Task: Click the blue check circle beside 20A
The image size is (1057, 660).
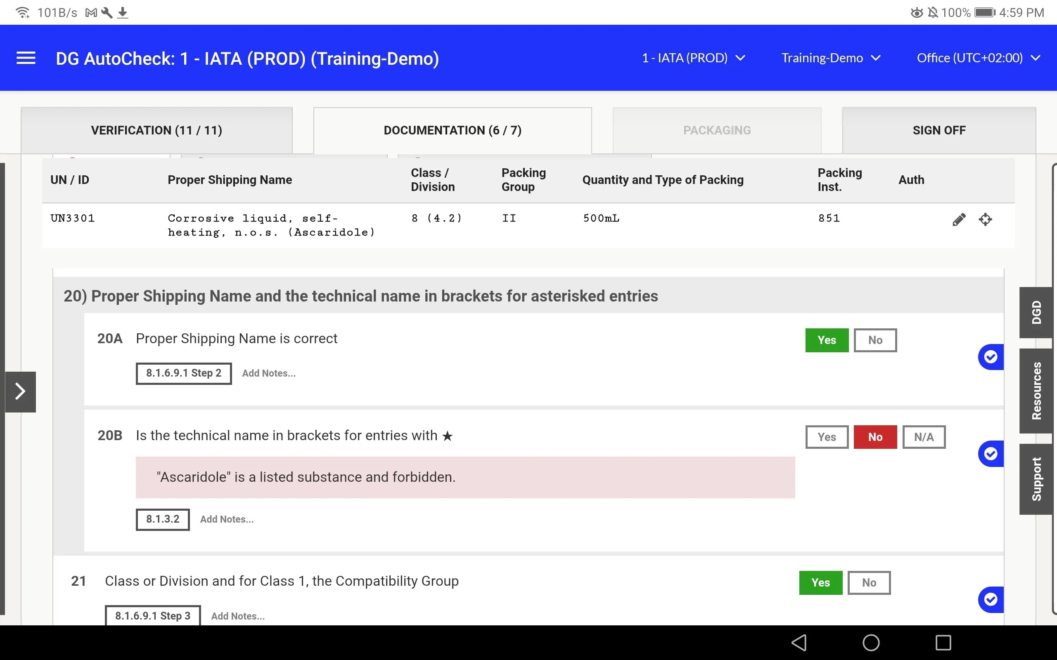Action: point(991,357)
